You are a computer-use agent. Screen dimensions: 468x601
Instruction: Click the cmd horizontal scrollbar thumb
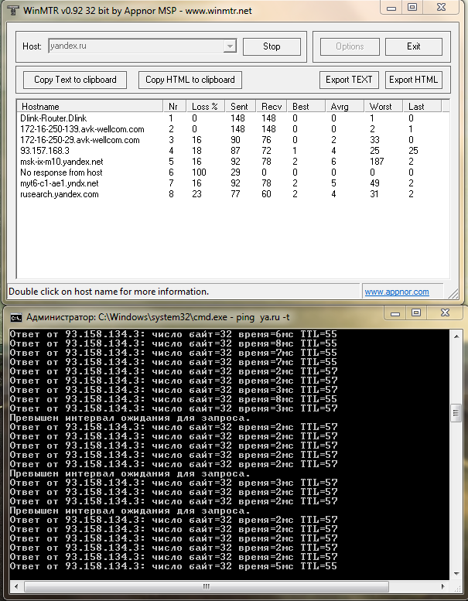(x=207, y=586)
